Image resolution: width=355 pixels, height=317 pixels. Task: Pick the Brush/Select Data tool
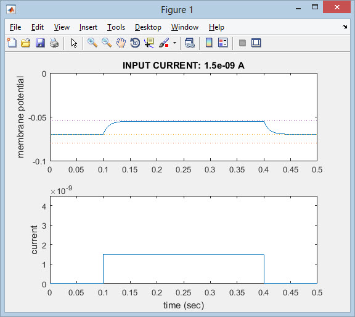164,43
